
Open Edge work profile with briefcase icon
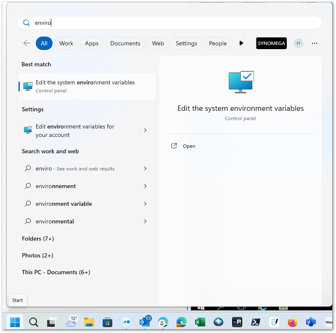click(x=182, y=322)
